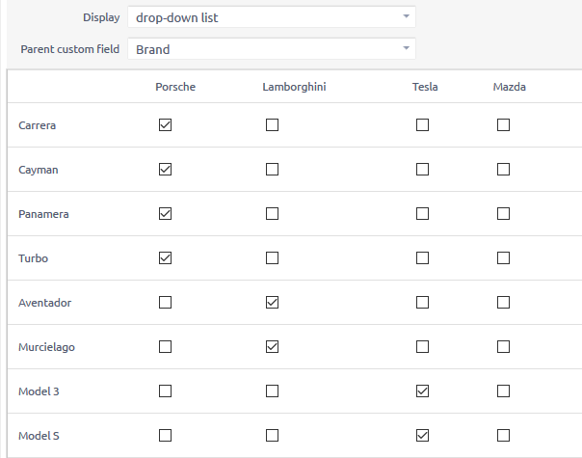Screen dimensions: 582x458
Task: Uncheck Tesla checkbox for Model S
Action: click(x=422, y=436)
